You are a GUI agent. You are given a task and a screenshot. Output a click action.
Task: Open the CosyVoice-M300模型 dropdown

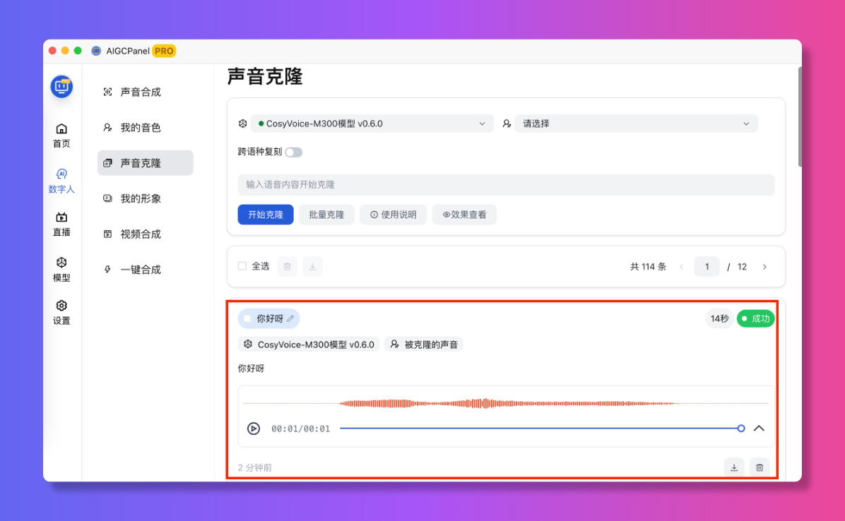(371, 123)
